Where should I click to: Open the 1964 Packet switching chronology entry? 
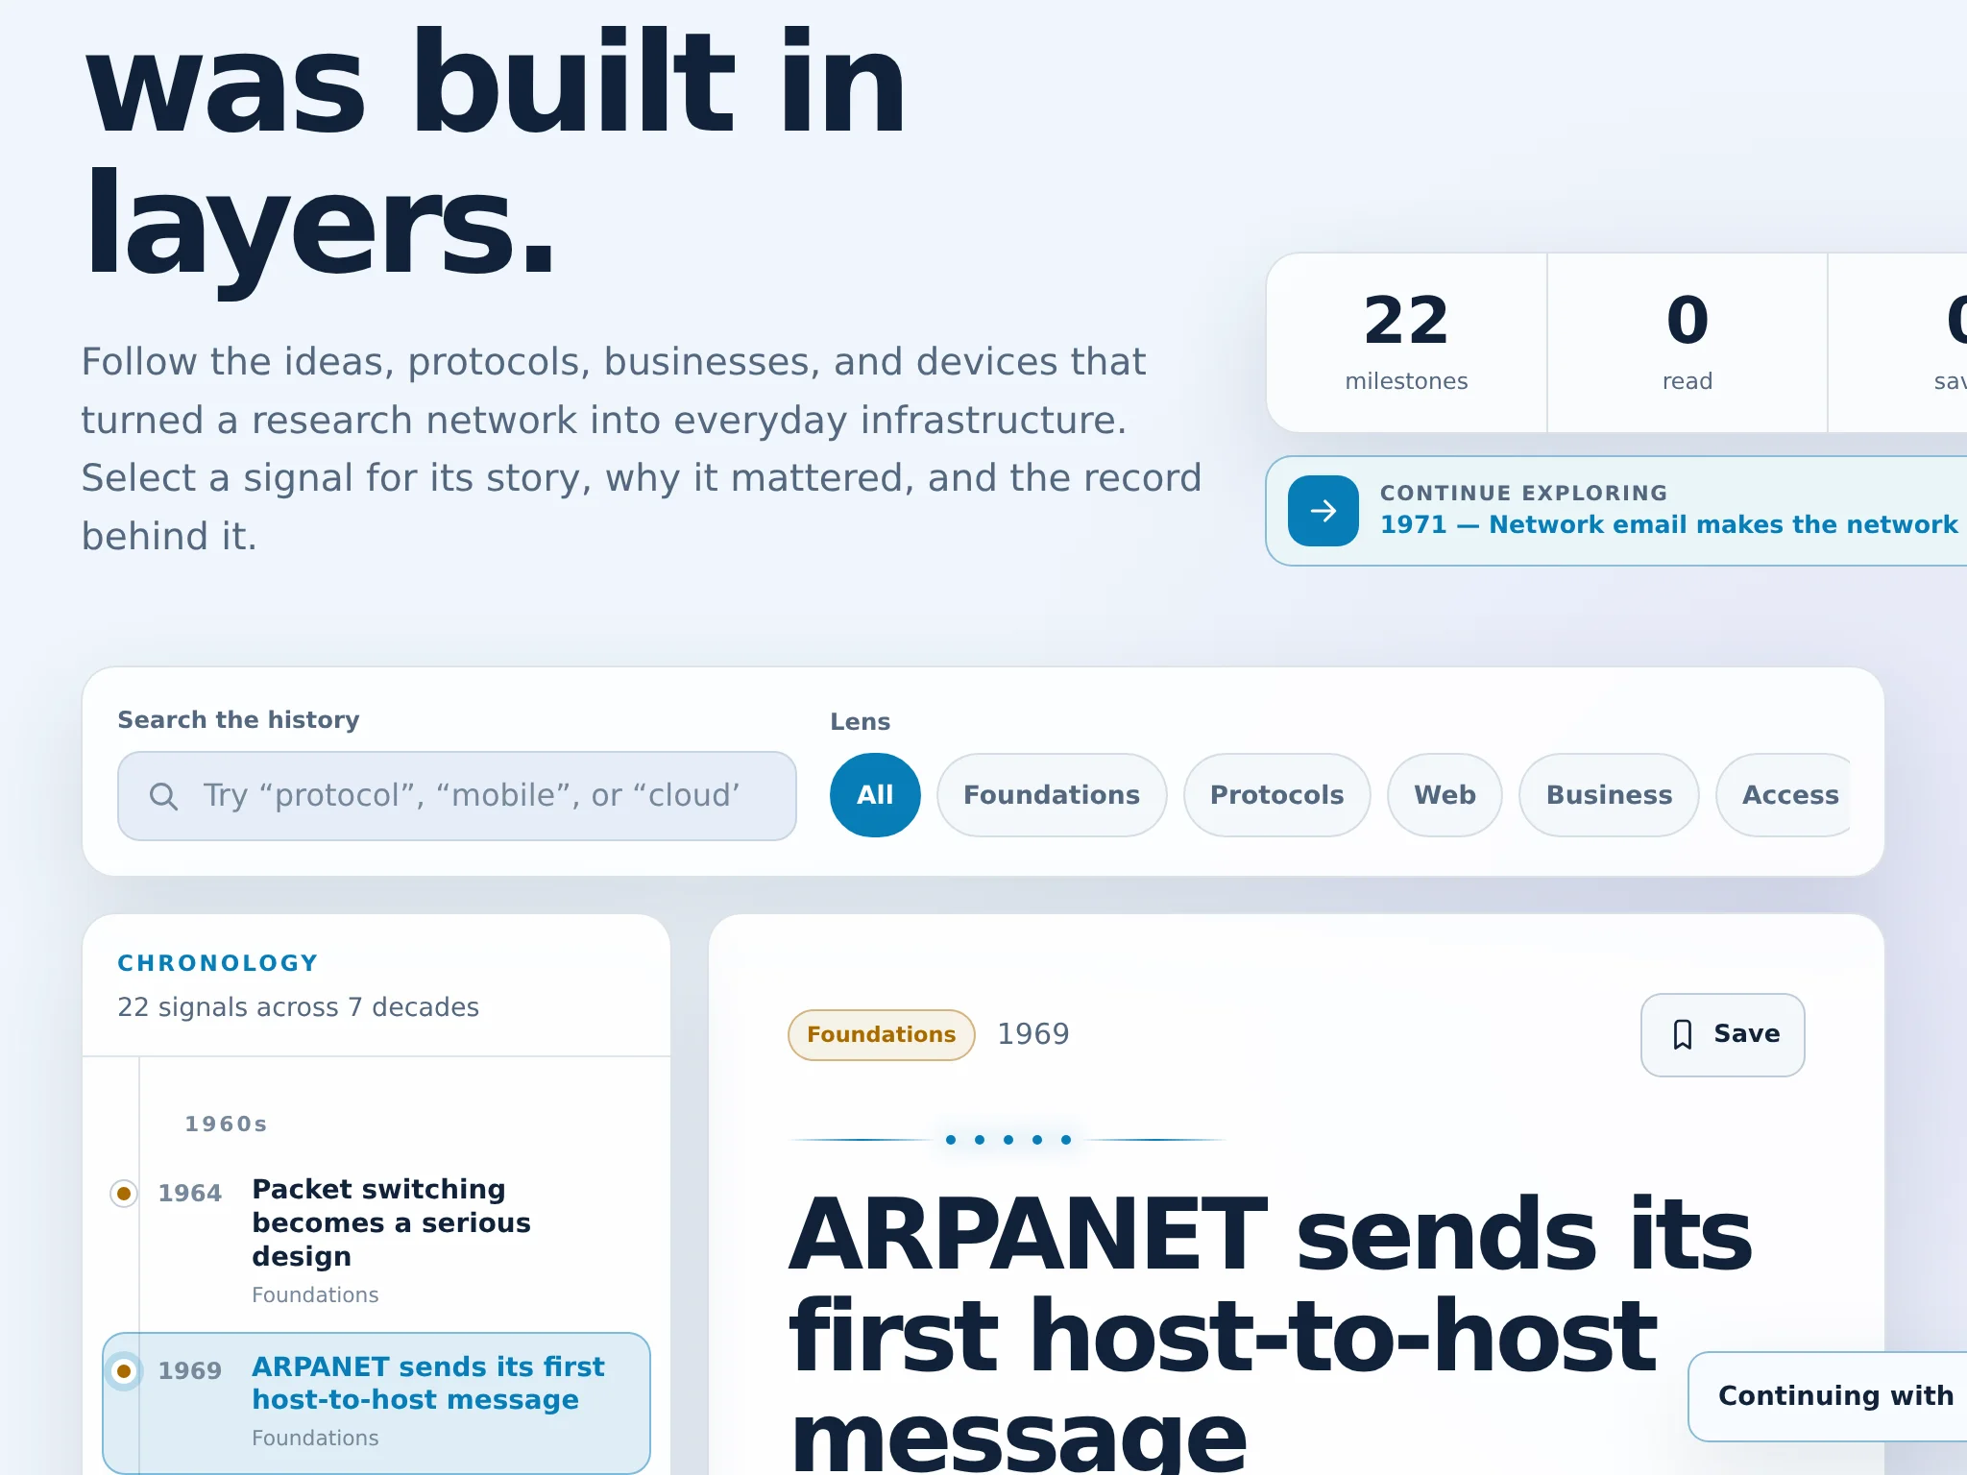(376, 1241)
